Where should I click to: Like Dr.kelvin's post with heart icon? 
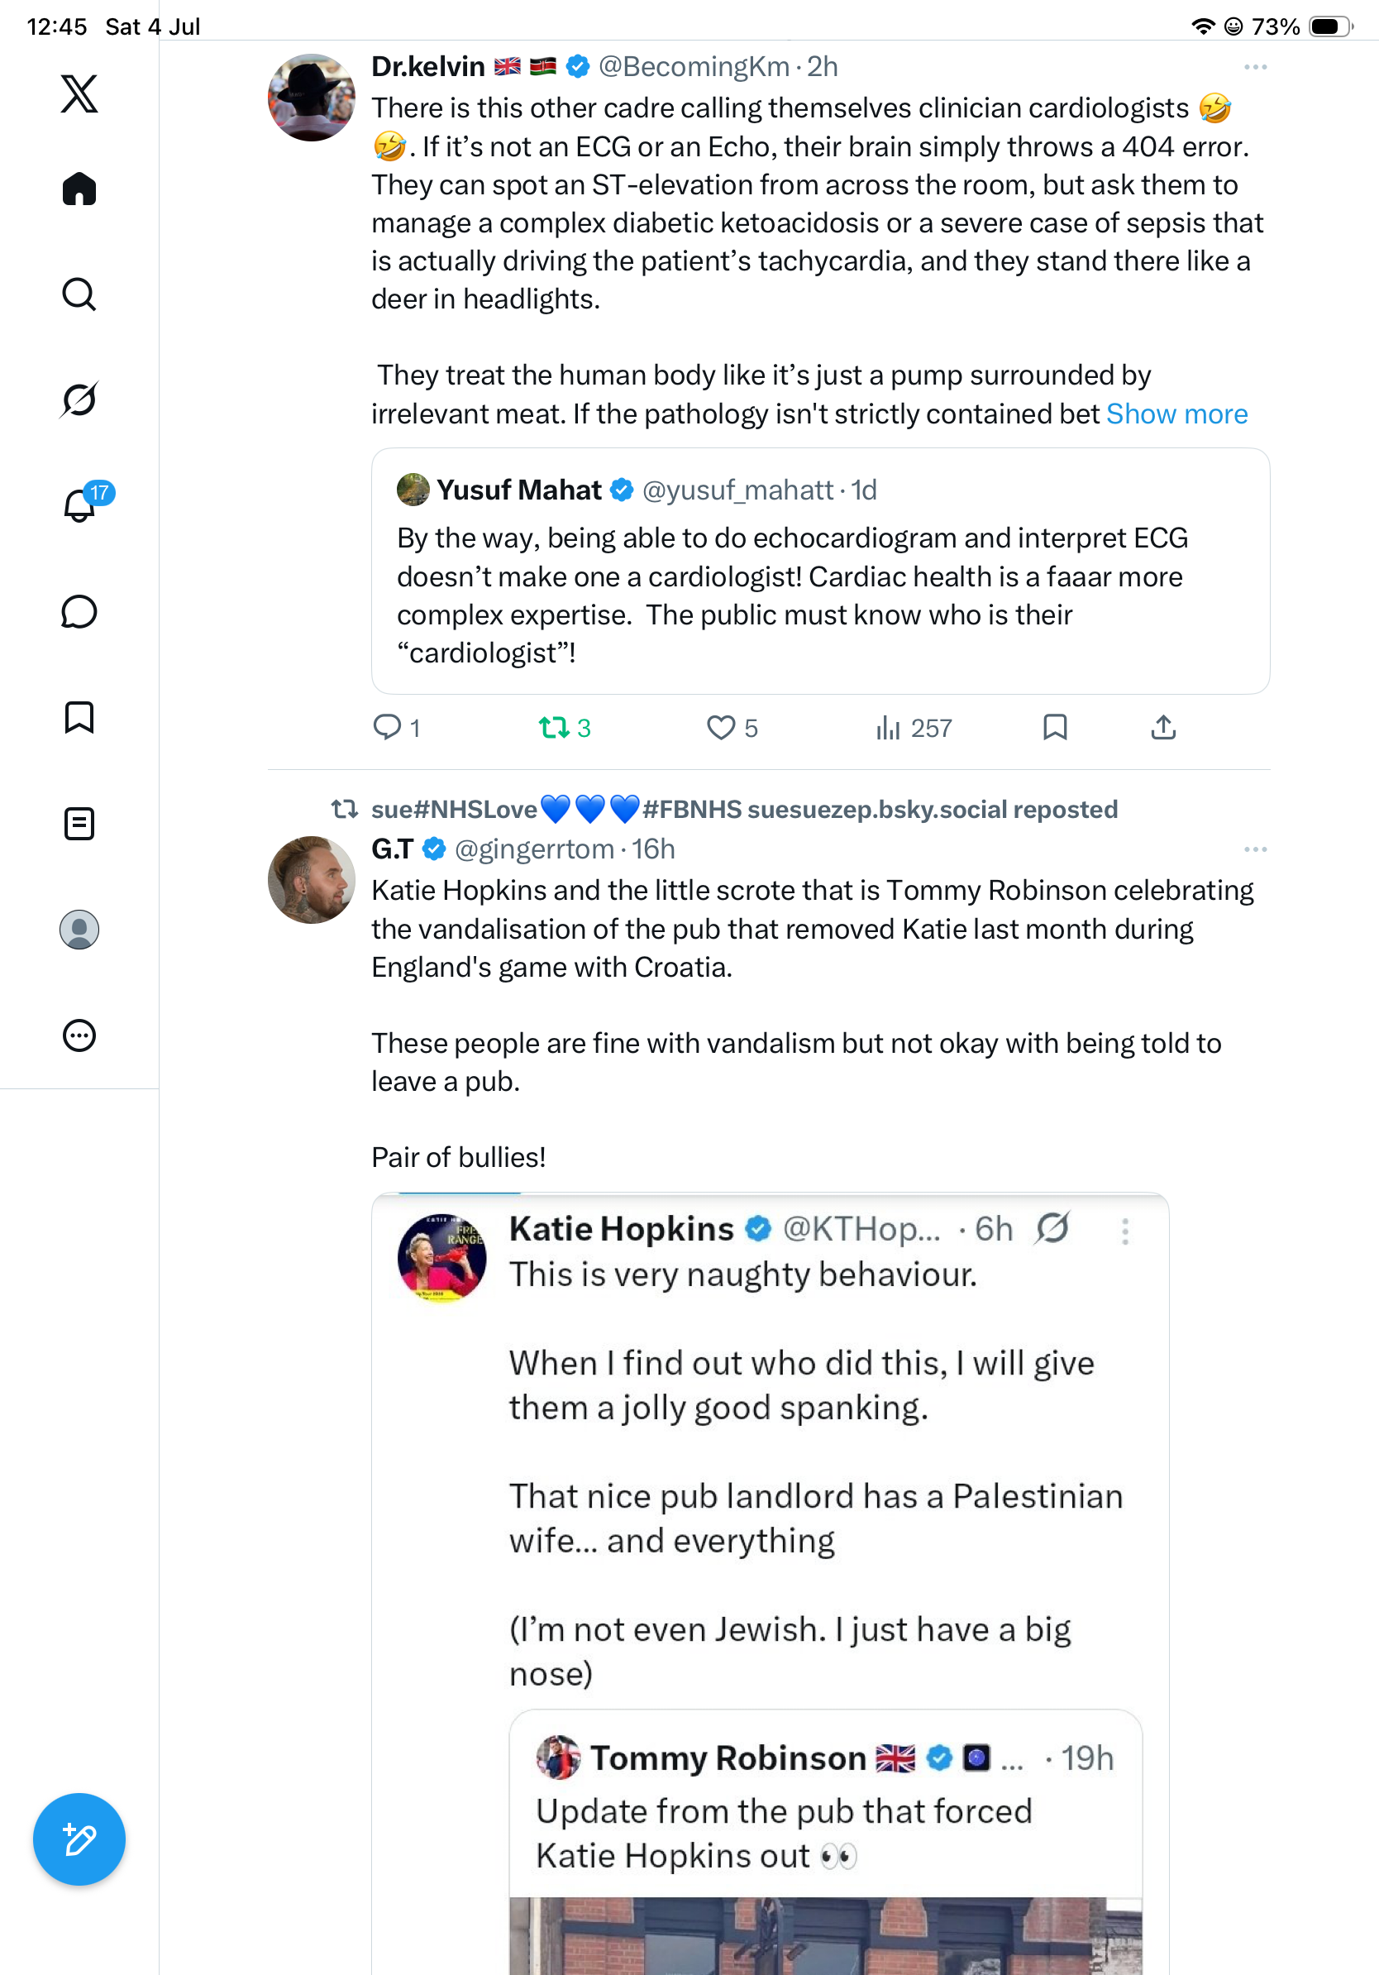(732, 728)
